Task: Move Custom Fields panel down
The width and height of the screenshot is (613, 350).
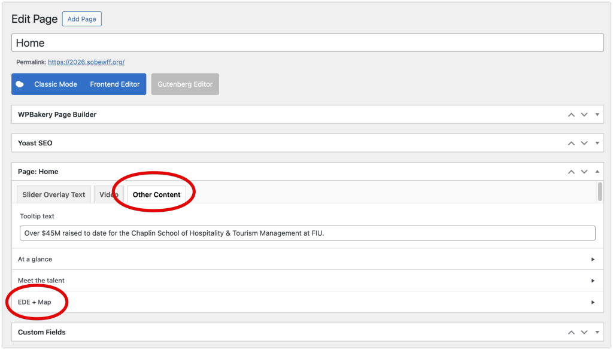Action: [584, 332]
